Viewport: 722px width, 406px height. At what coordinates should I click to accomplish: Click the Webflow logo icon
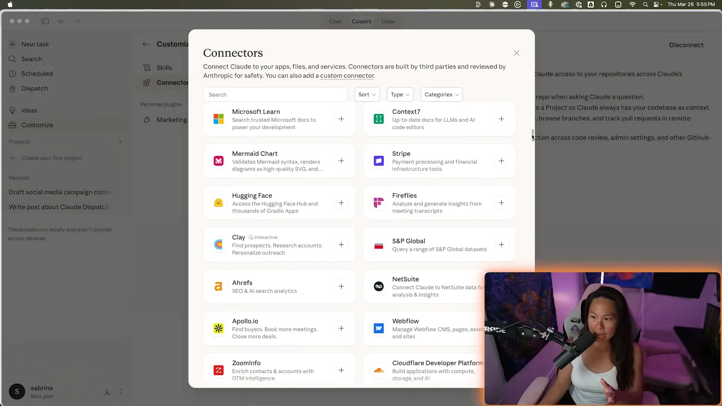(x=379, y=329)
